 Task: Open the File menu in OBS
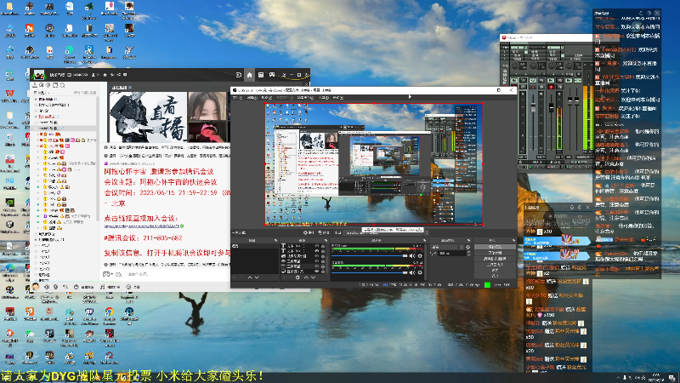point(238,98)
